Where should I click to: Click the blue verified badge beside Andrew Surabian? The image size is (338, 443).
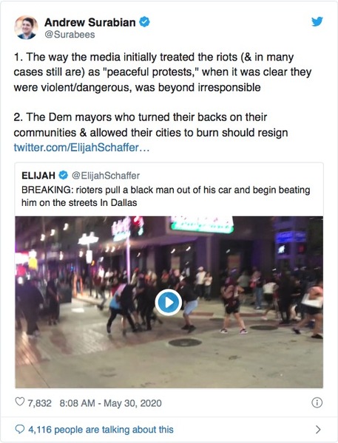[145, 22]
